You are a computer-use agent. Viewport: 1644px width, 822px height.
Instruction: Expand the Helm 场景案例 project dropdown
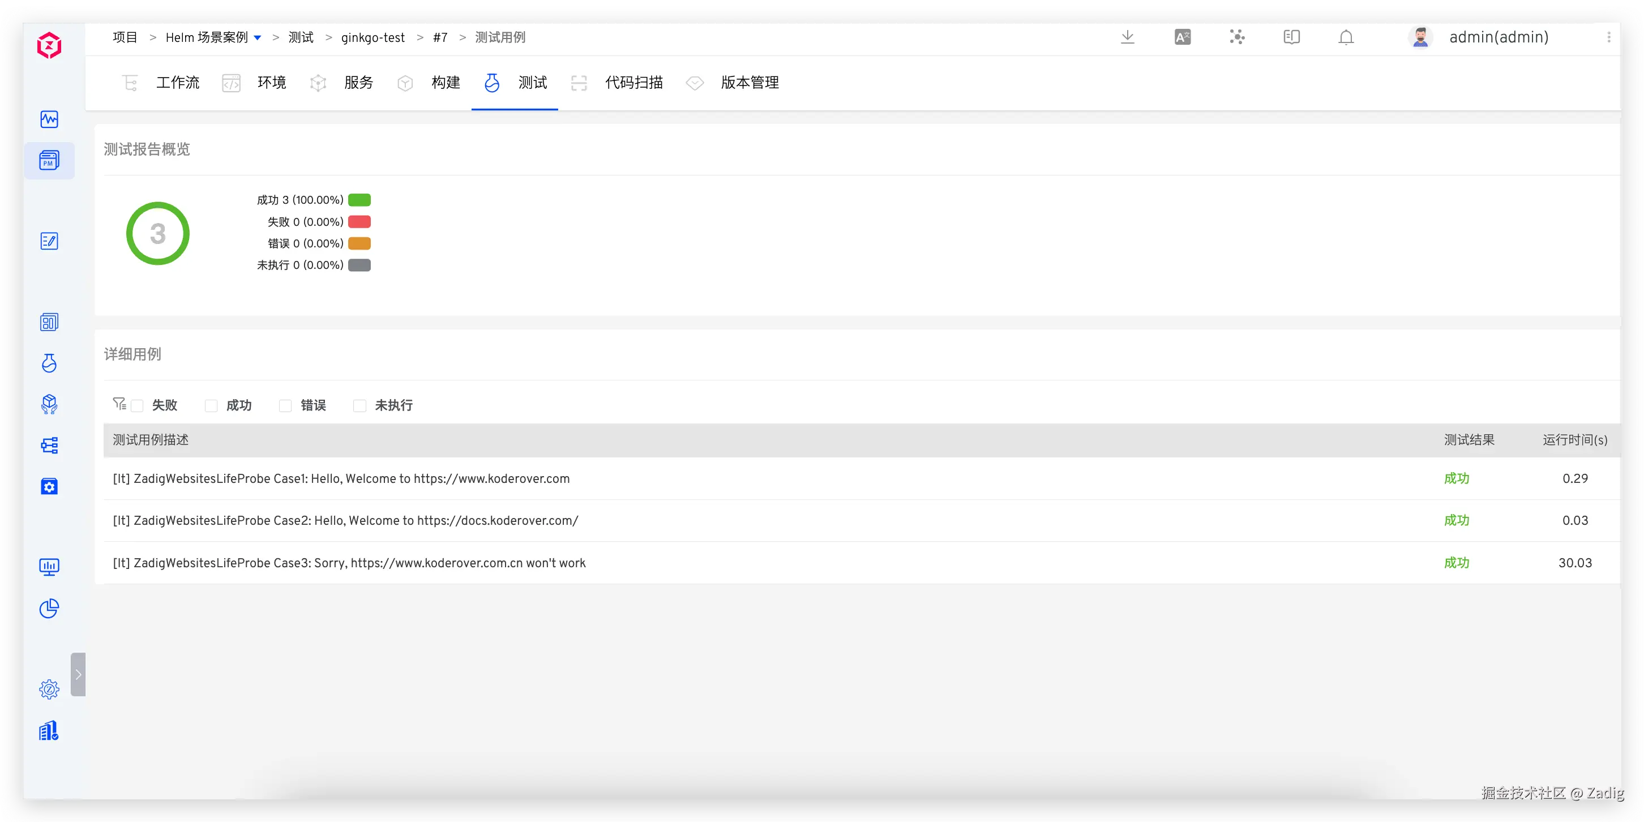[x=257, y=38]
